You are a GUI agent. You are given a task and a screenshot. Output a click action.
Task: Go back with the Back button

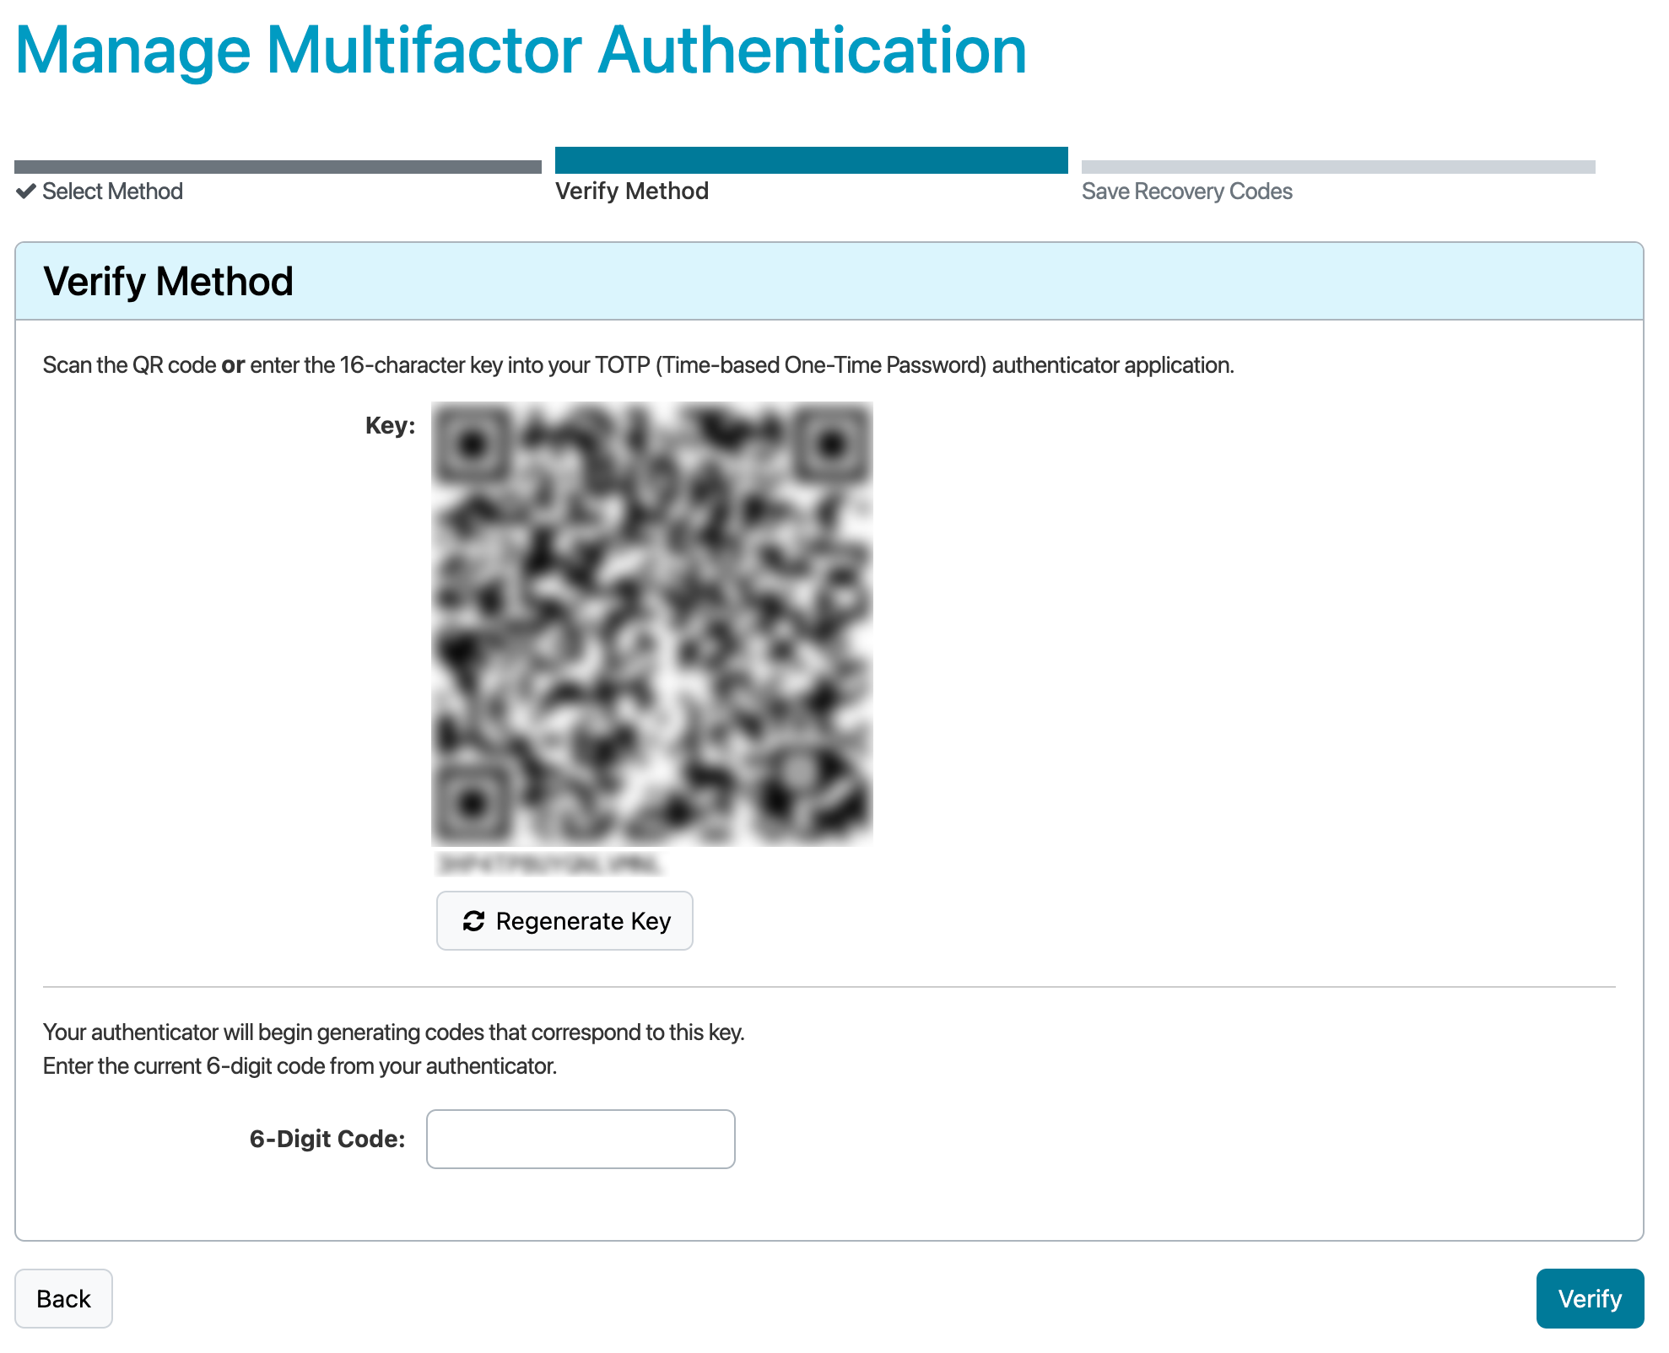[x=63, y=1298]
